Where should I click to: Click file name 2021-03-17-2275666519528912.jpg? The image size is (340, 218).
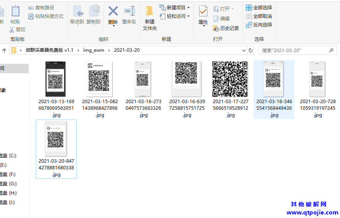[231, 108]
